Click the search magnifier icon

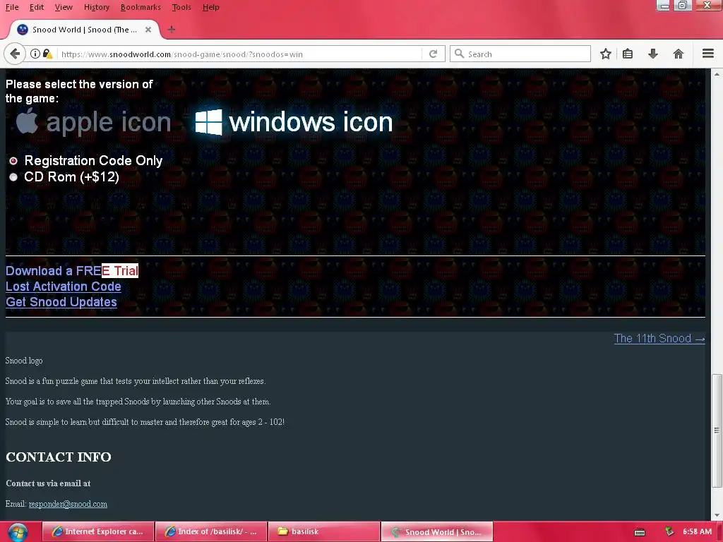[459, 54]
